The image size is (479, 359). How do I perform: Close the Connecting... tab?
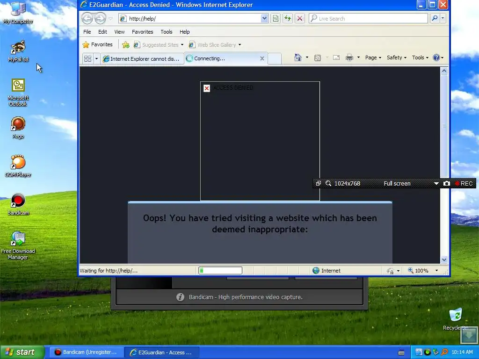pos(262,58)
